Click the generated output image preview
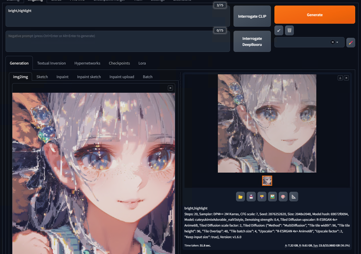The height and width of the screenshot is (254, 361). point(267,123)
